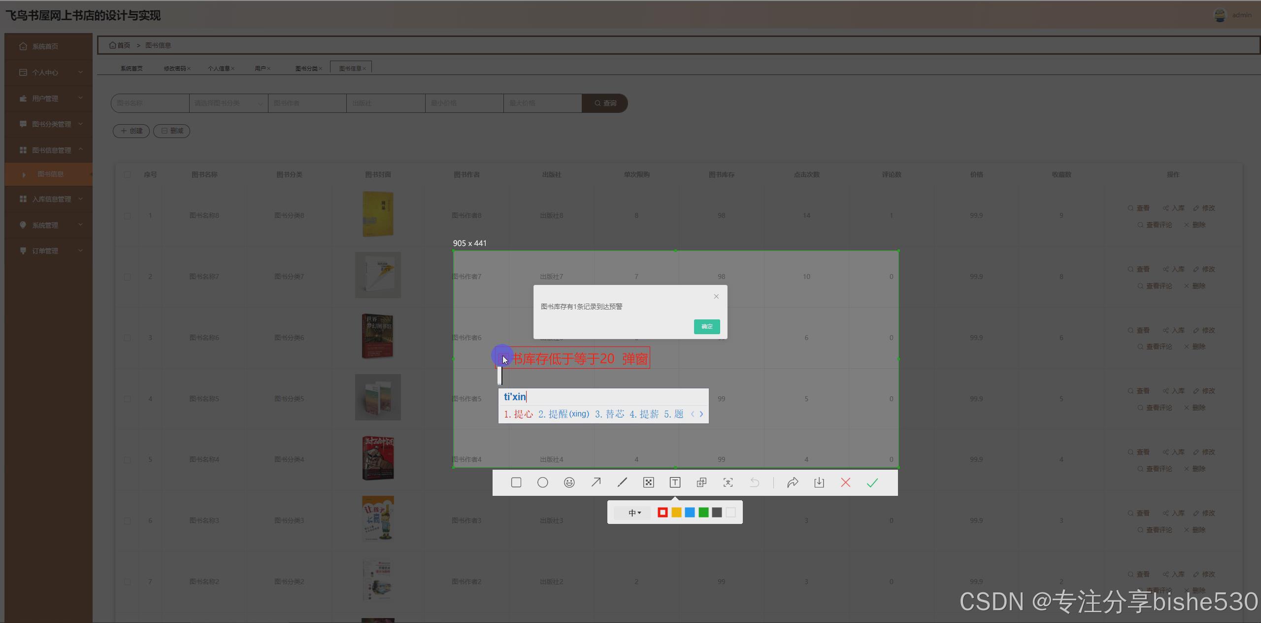Pick the yellow text color swatch
Image resolution: width=1261 pixels, height=623 pixels.
coord(676,513)
